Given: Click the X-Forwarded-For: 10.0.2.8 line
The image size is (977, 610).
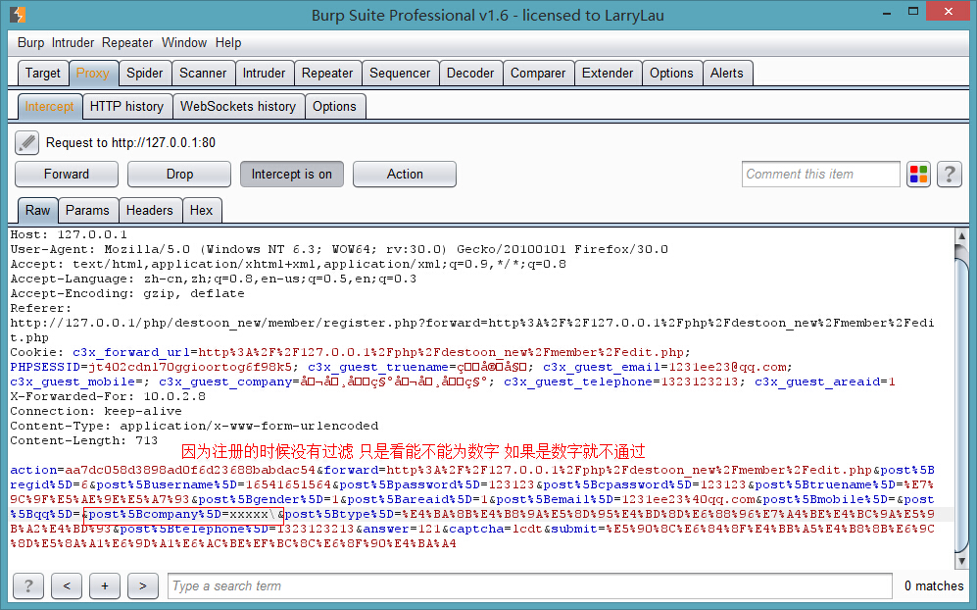Looking at the screenshot, I should pyautogui.click(x=108, y=396).
